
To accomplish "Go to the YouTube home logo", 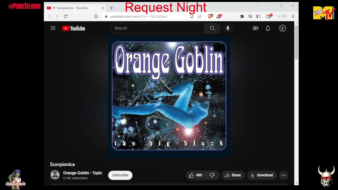I will pyautogui.click(x=74, y=28).
